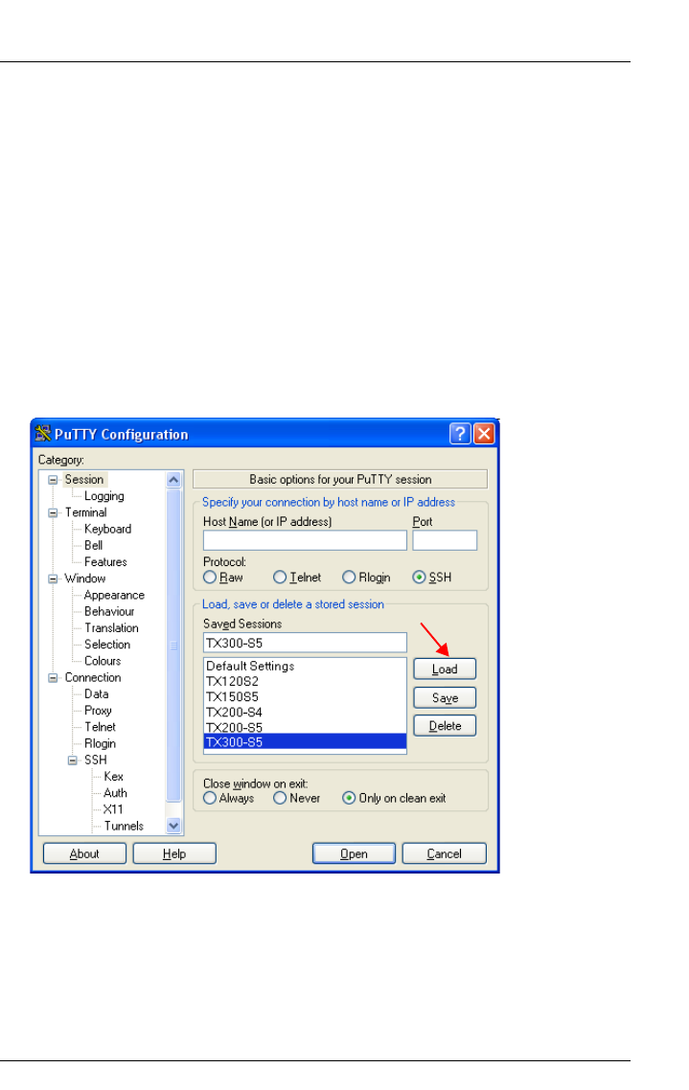
Task: Open the Telnet category in tree
Action: pyautogui.click(x=100, y=727)
